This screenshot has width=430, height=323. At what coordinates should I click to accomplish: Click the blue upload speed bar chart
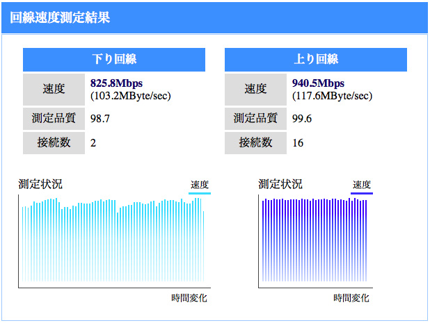314,240
